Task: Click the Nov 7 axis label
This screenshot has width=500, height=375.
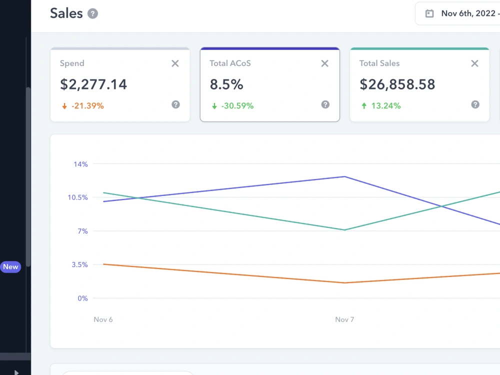Action: 344,319
